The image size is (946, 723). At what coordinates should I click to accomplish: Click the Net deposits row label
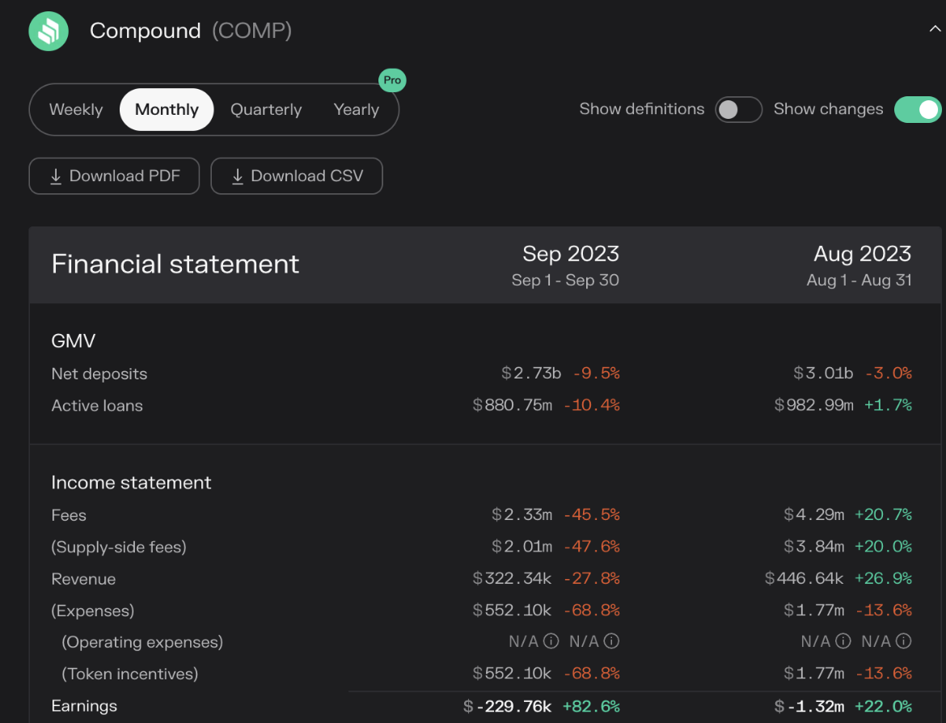(x=99, y=374)
